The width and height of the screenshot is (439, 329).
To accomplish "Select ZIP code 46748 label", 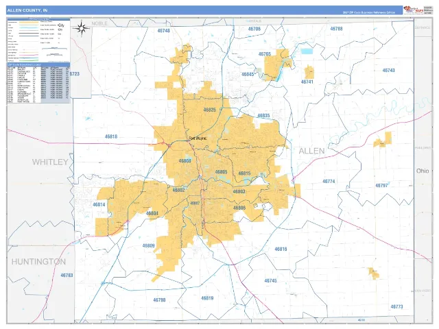I will (x=163, y=30).
